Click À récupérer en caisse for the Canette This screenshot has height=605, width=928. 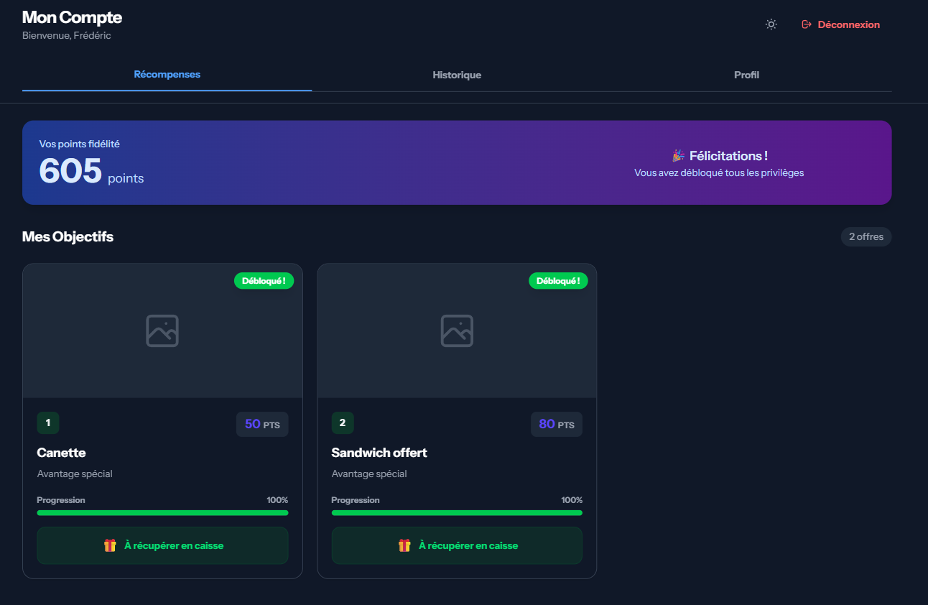point(162,545)
